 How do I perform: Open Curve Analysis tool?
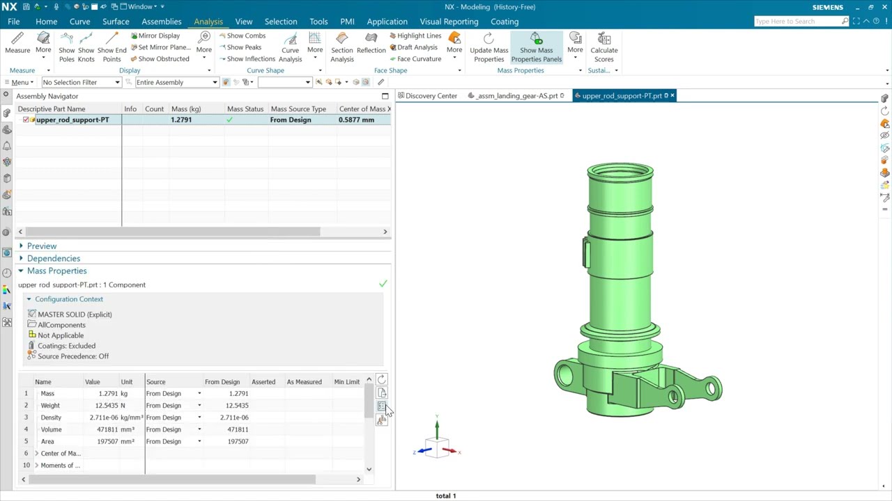[290, 48]
